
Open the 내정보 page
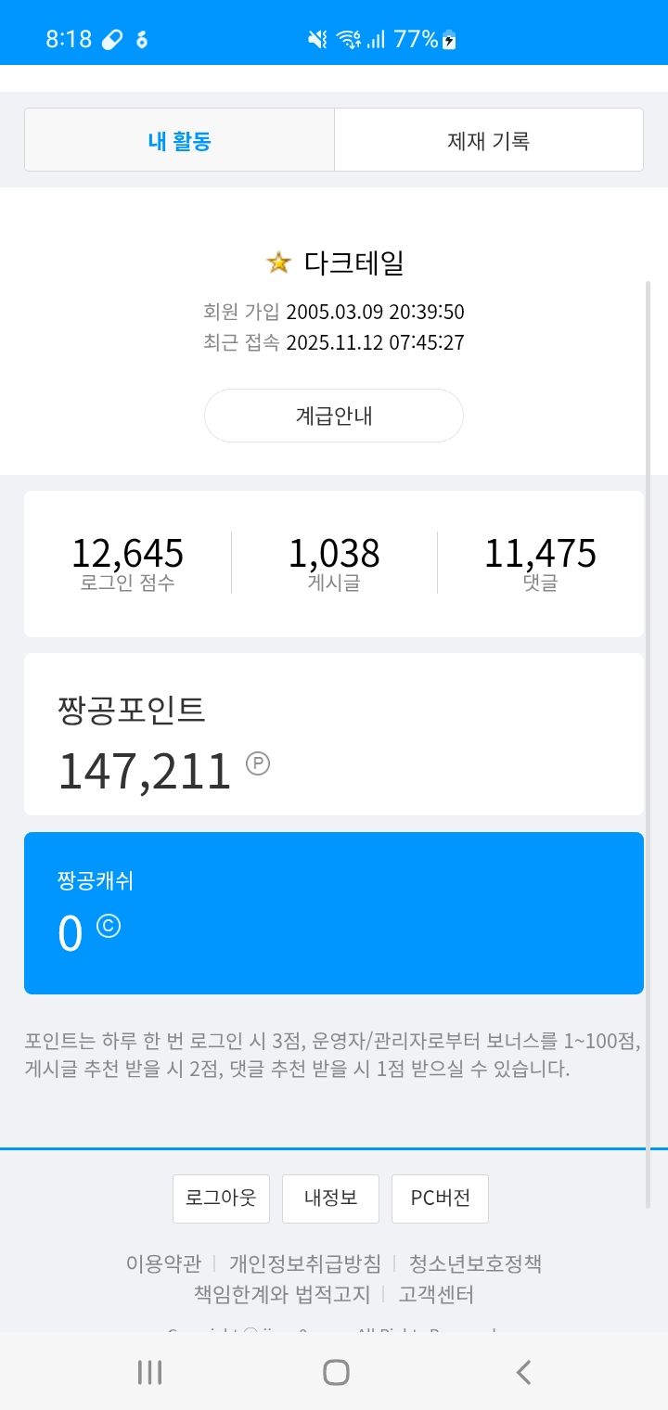point(330,1198)
